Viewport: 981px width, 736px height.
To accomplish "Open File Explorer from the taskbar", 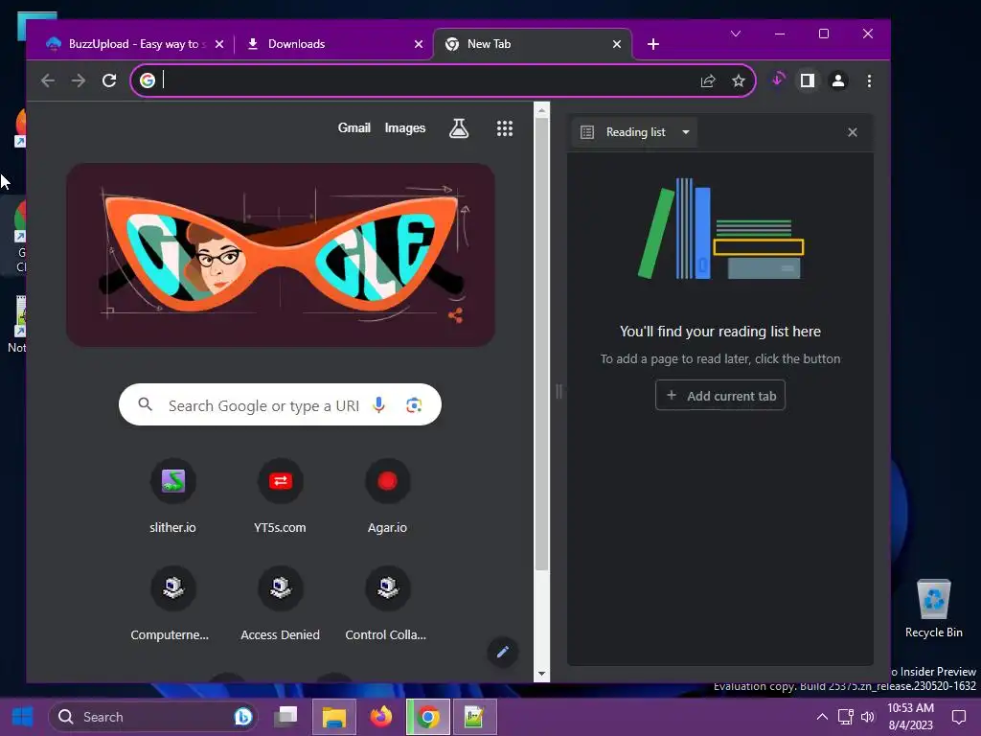I will point(334,717).
